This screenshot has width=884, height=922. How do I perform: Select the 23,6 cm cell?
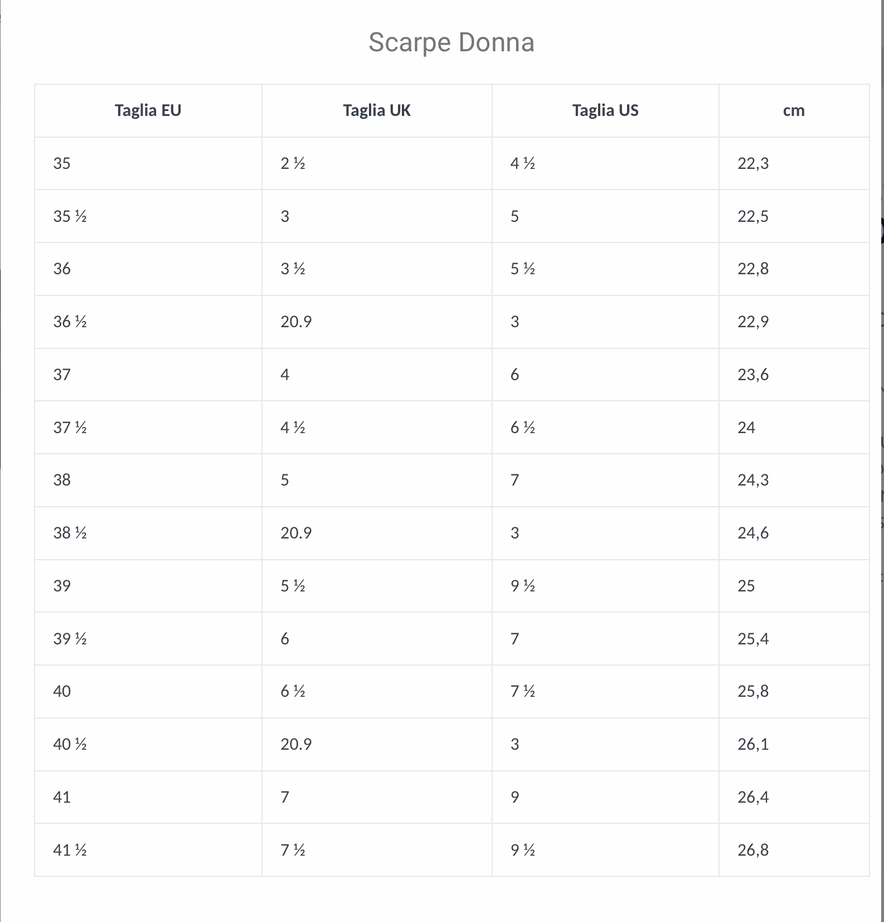[x=753, y=375]
